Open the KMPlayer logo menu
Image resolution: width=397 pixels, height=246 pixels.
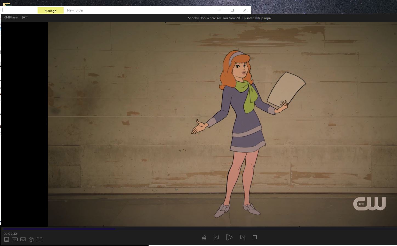coord(11,18)
